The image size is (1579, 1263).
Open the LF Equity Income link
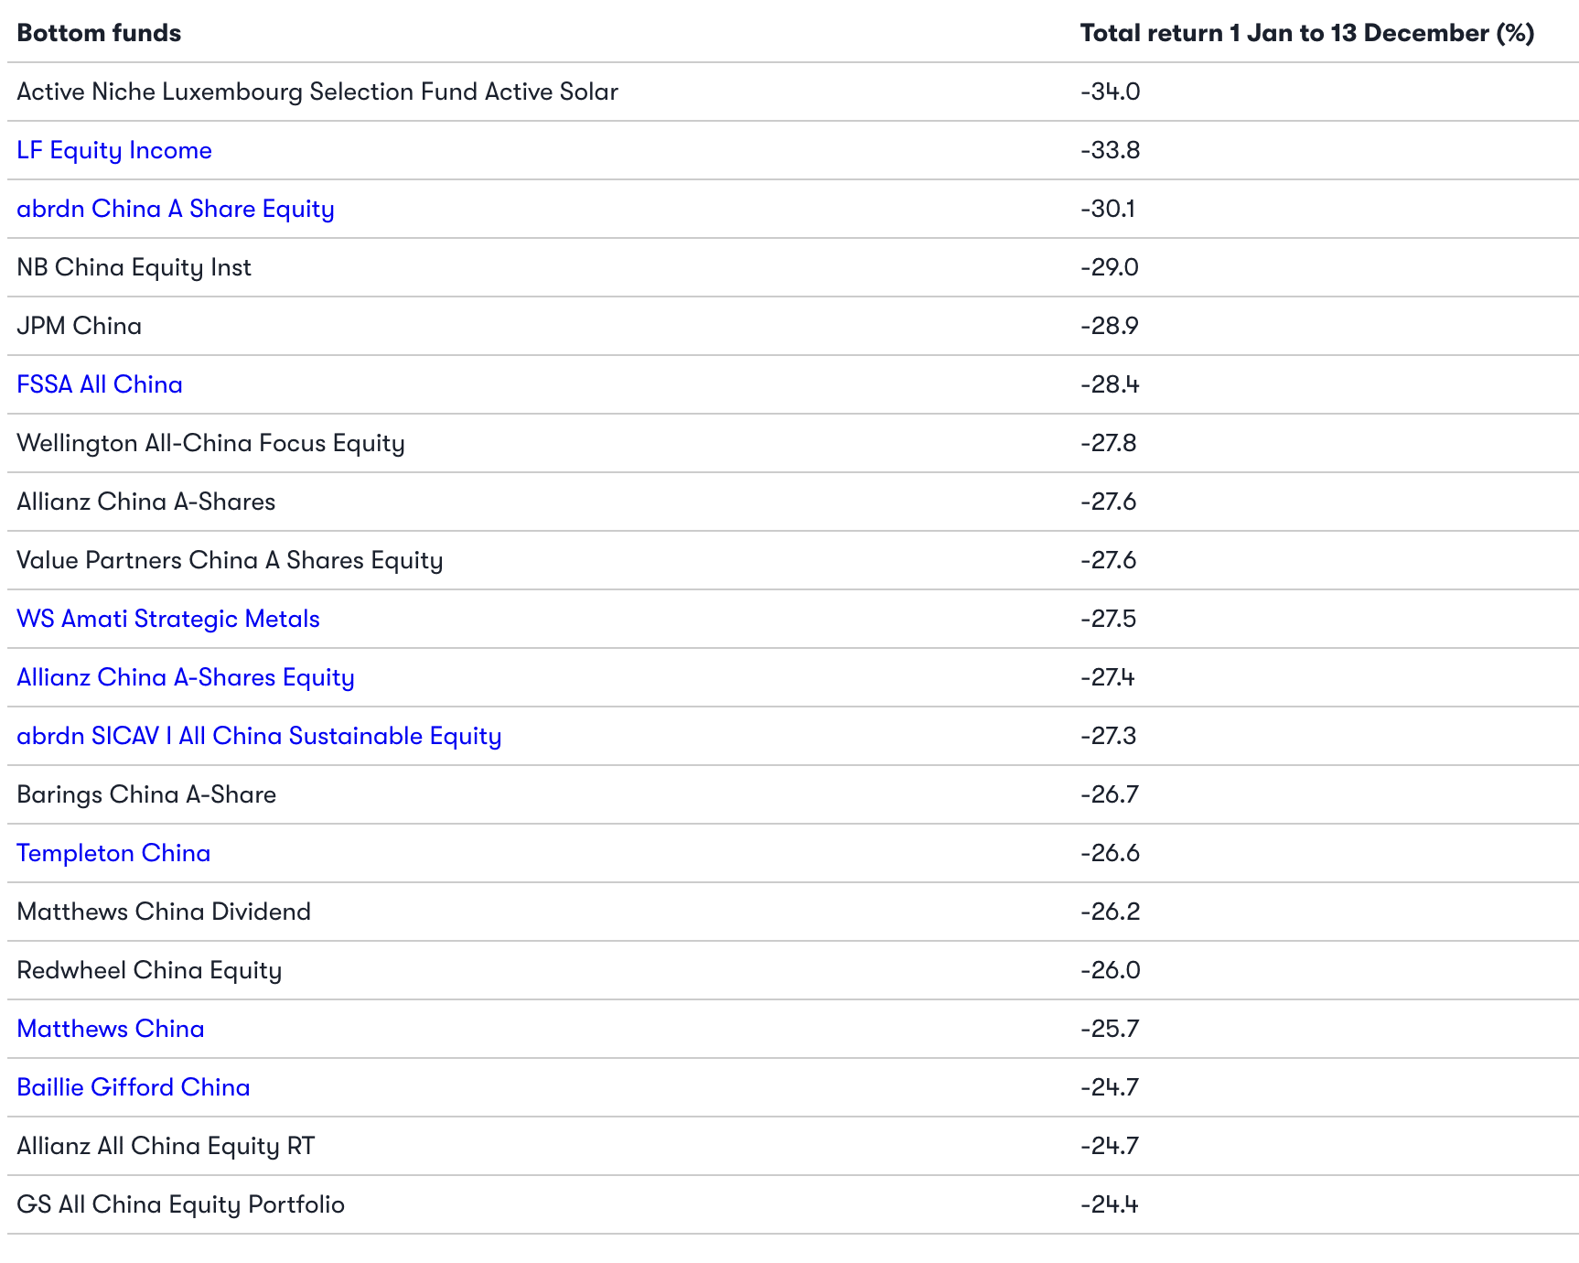click(114, 150)
